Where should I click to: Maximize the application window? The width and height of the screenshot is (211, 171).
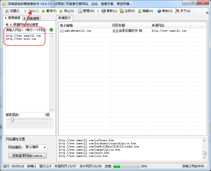193,3
